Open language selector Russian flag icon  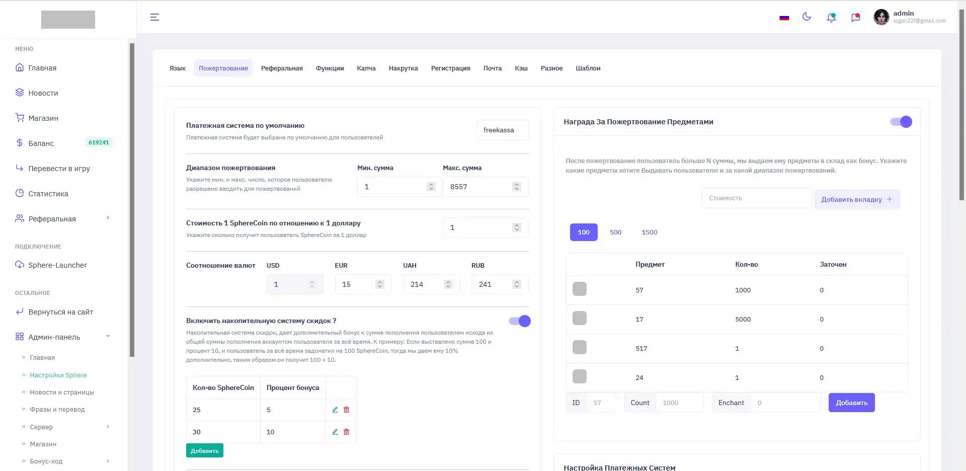point(784,18)
